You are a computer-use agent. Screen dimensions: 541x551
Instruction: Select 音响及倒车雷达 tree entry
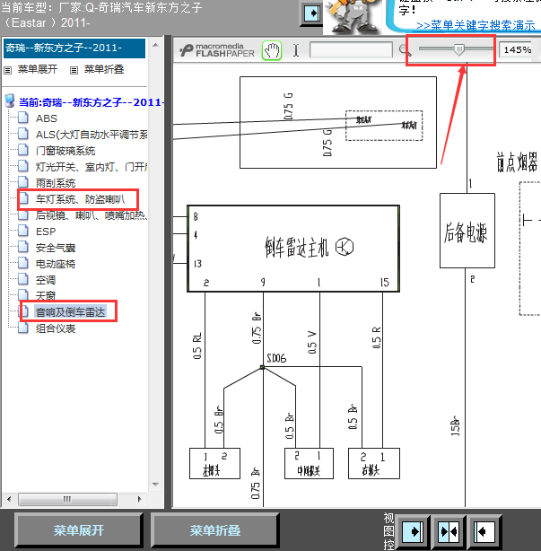point(70,311)
